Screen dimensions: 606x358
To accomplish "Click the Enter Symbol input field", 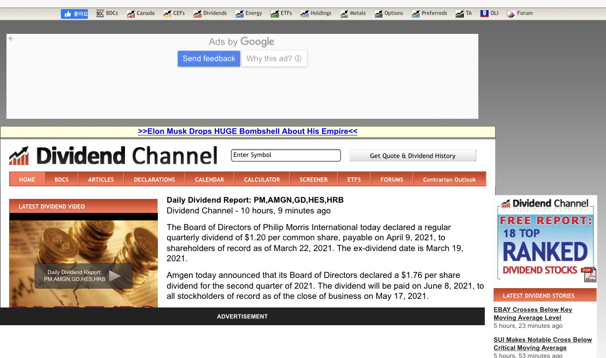I will [285, 155].
